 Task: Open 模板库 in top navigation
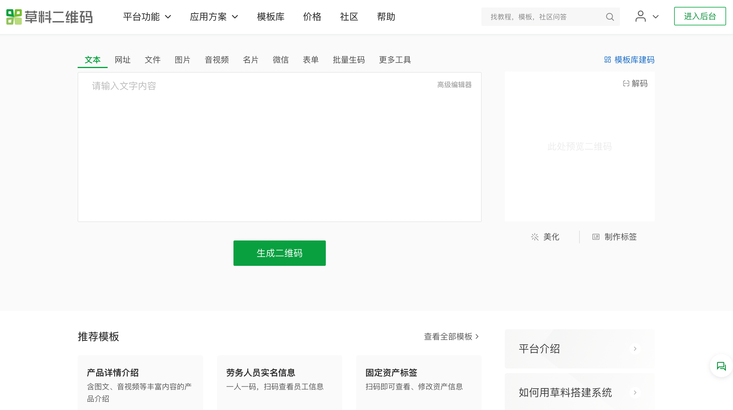click(270, 17)
